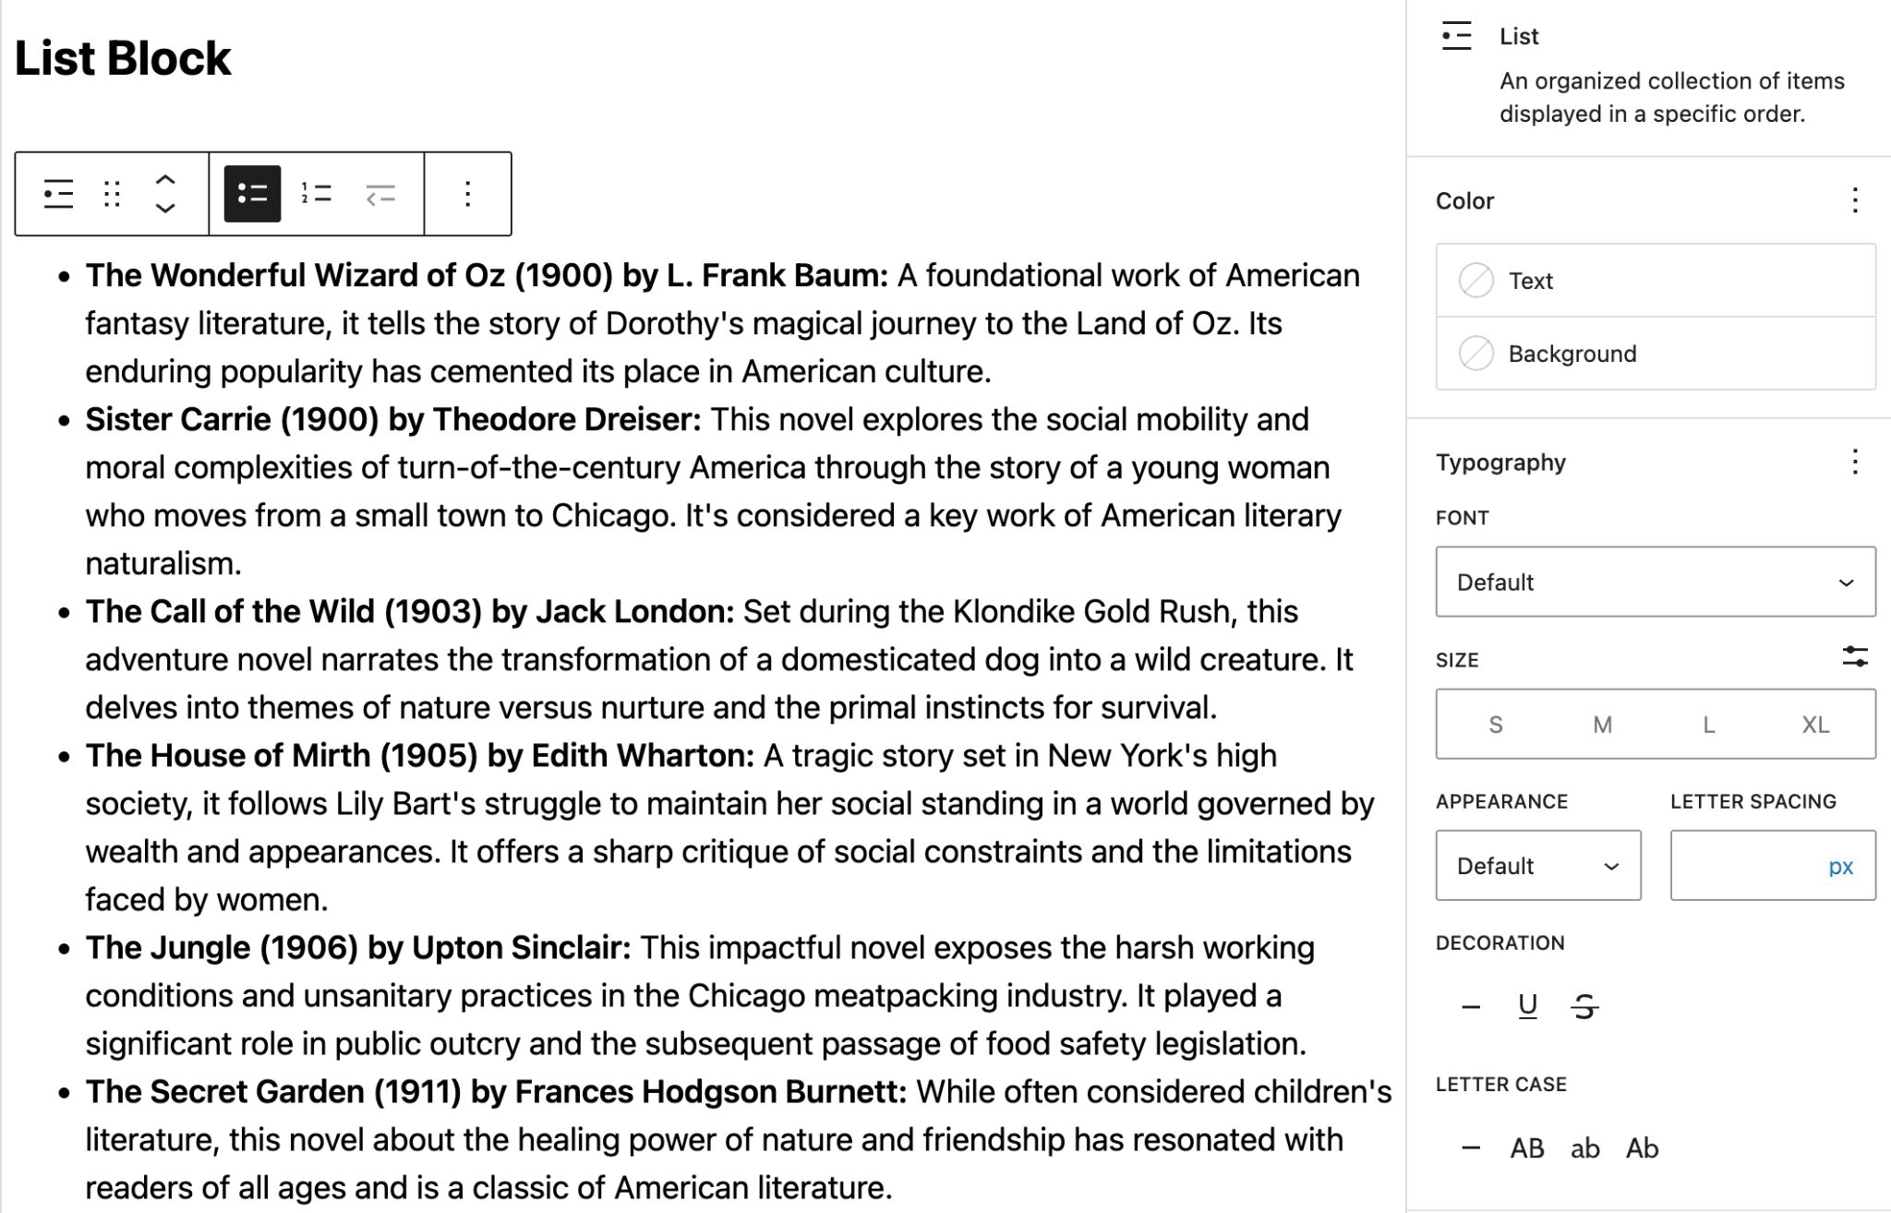Select font size L
The height and width of the screenshot is (1213, 1891).
coord(1709,725)
